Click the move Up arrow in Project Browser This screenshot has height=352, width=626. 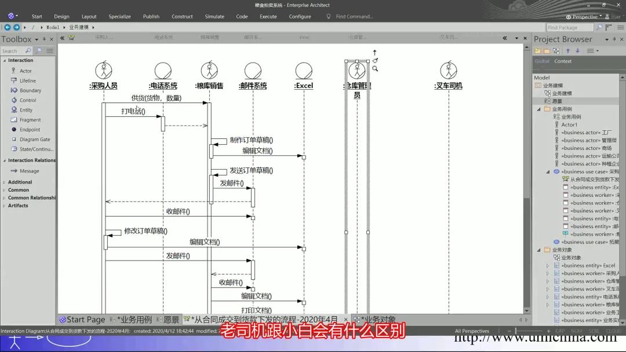[x=567, y=50]
